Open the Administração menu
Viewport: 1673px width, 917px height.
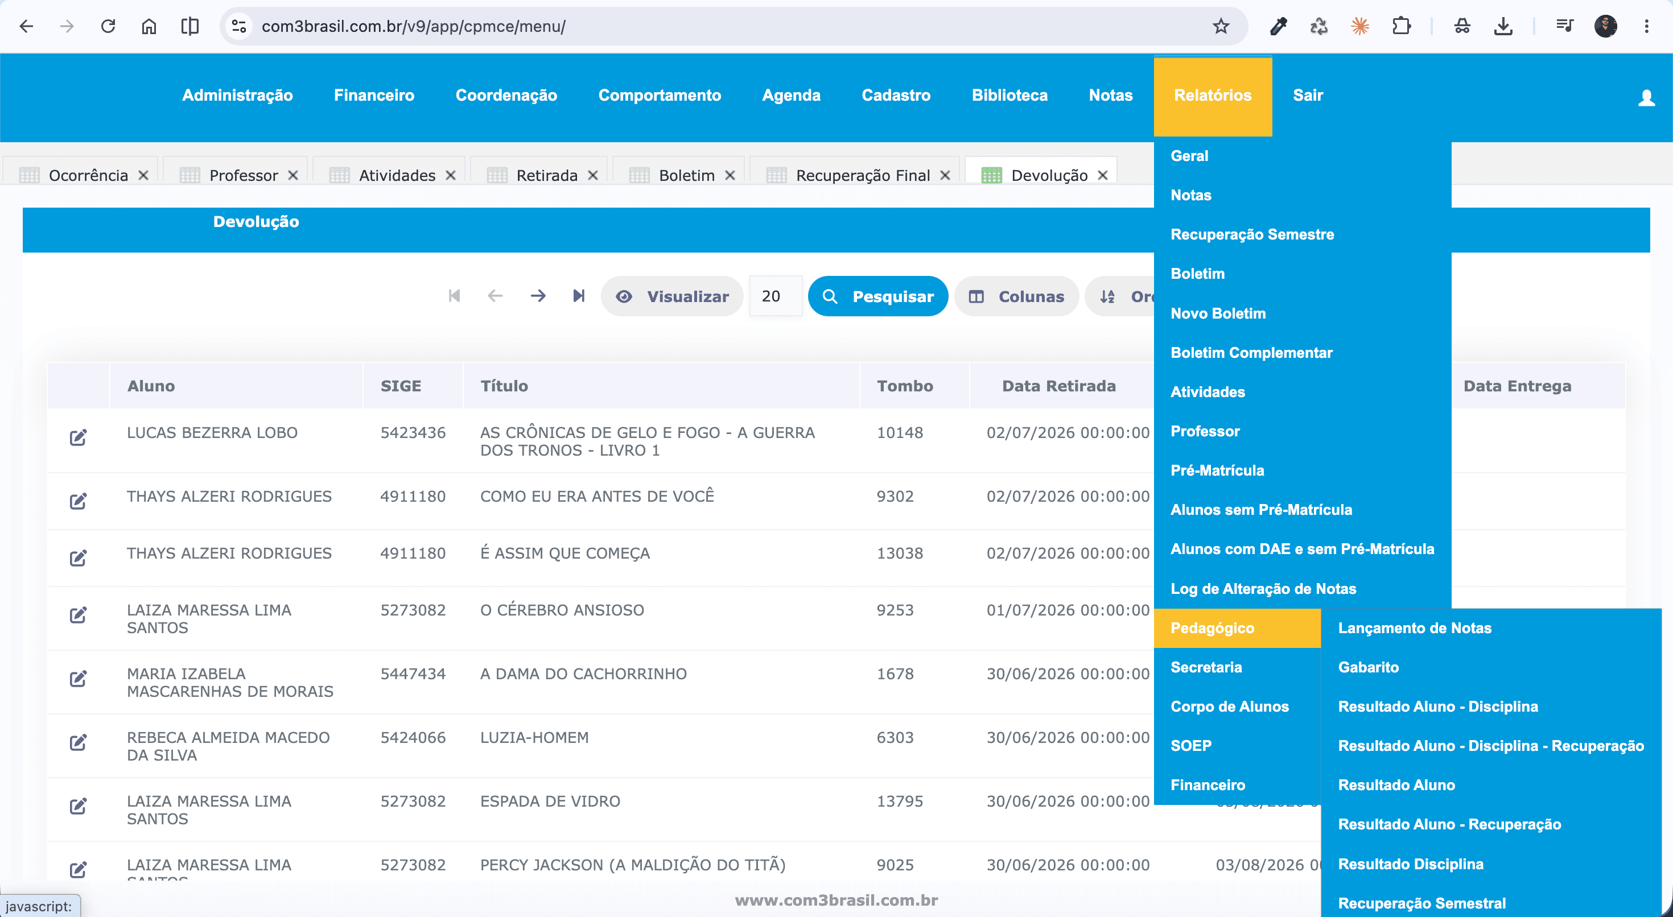[237, 95]
